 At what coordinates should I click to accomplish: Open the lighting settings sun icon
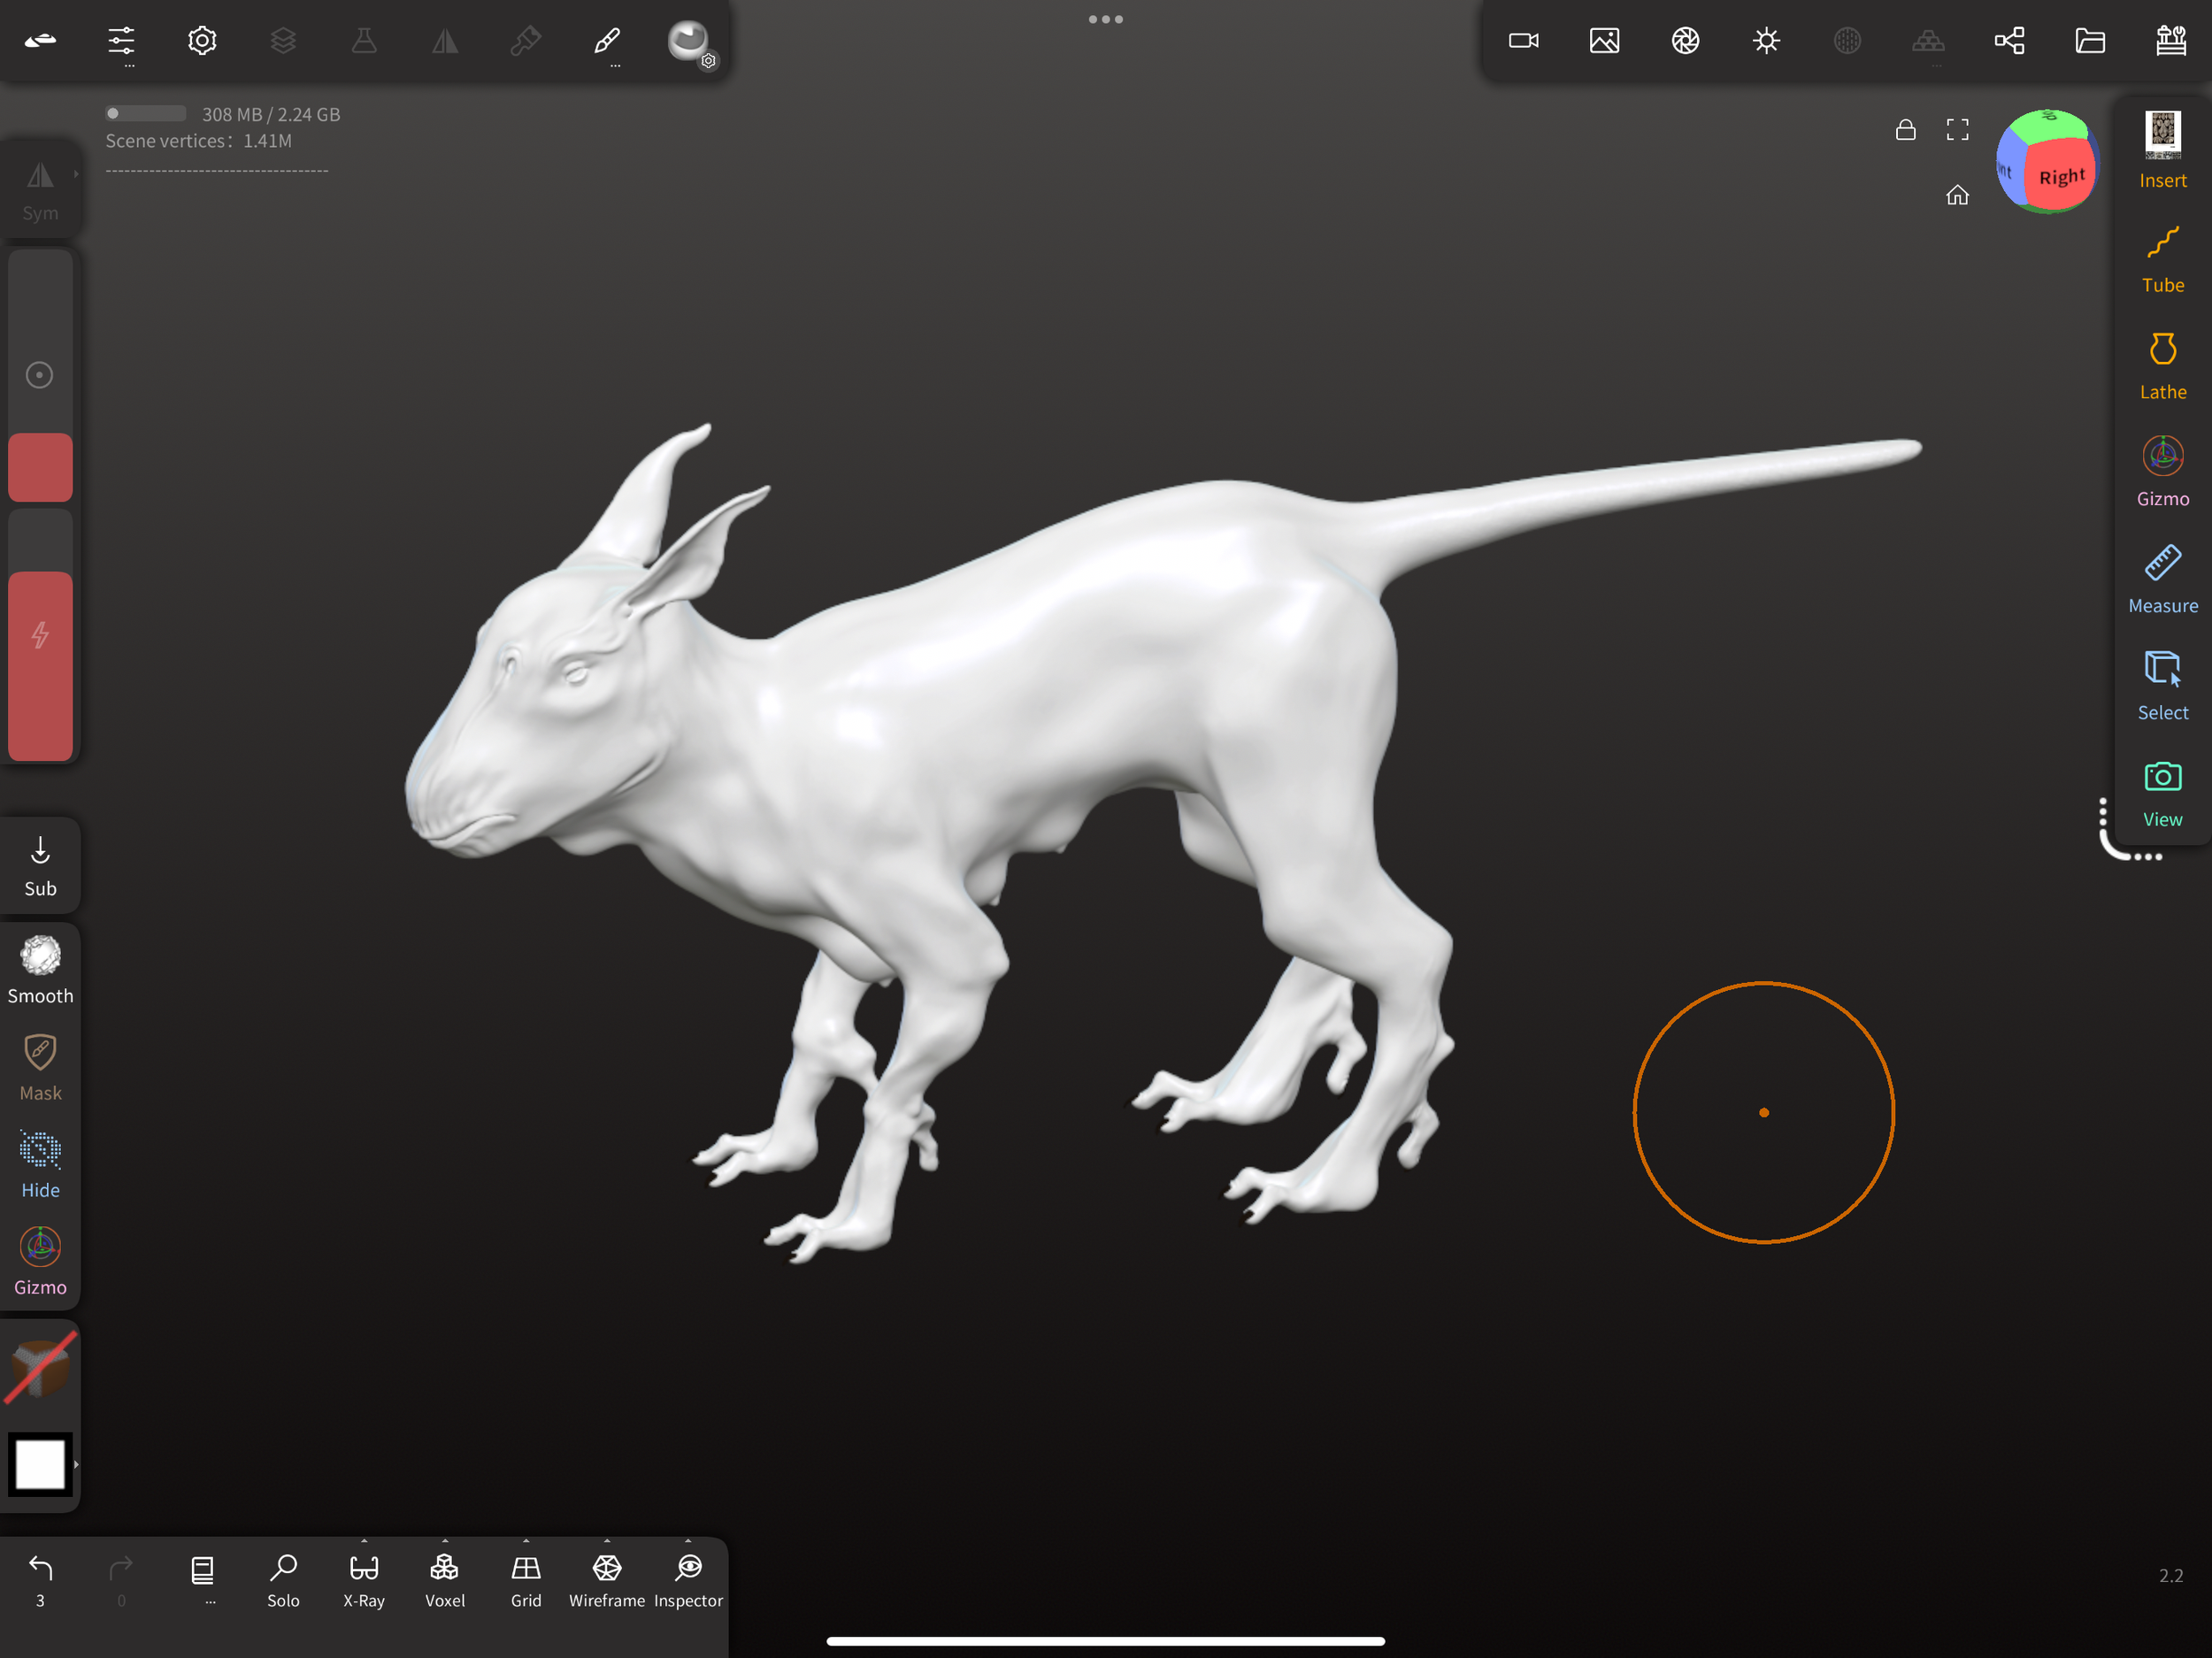pyautogui.click(x=1766, y=41)
